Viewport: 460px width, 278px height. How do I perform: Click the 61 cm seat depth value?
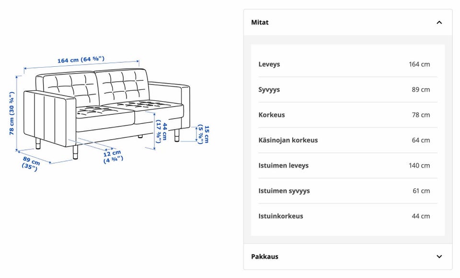click(x=421, y=191)
